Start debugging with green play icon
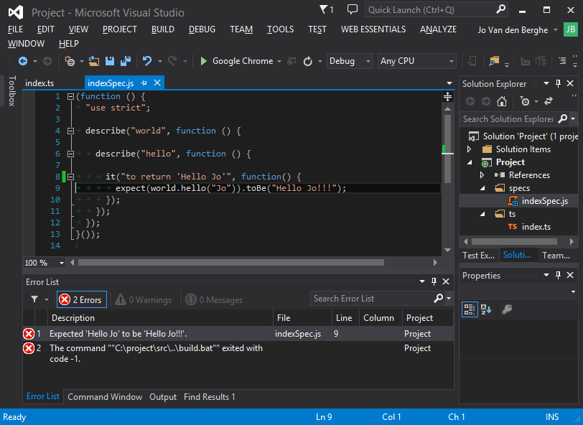The image size is (583, 425). [x=203, y=61]
